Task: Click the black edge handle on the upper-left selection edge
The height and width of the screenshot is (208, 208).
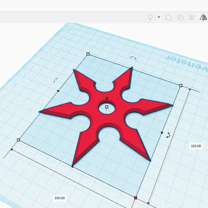Action: (58, 90)
